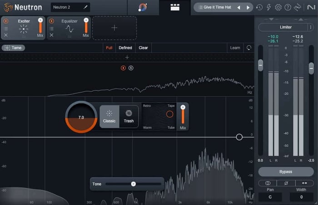The height and width of the screenshot is (205, 318).
Task: Open the Give It Time Hat preset browser
Action: coord(214,7)
